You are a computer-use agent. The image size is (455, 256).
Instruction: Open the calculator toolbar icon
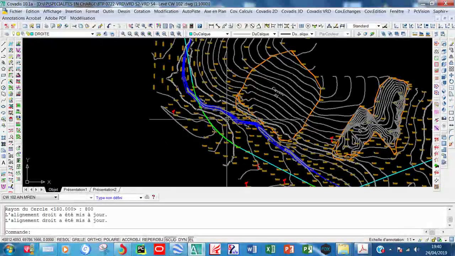(191, 26)
